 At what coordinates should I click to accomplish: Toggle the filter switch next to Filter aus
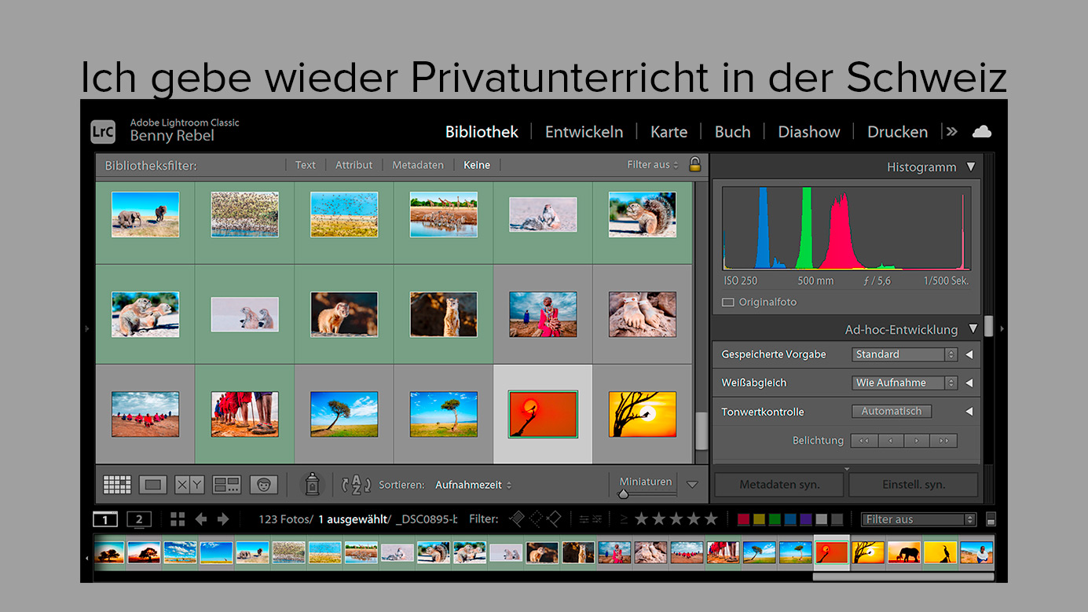[x=991, y=519]
